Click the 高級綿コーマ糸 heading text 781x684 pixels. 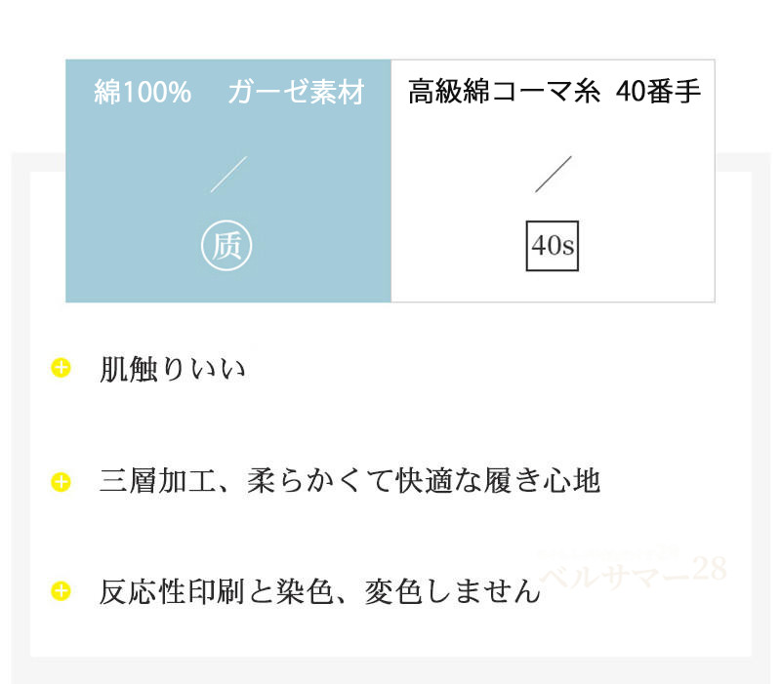tap(504, 94)
